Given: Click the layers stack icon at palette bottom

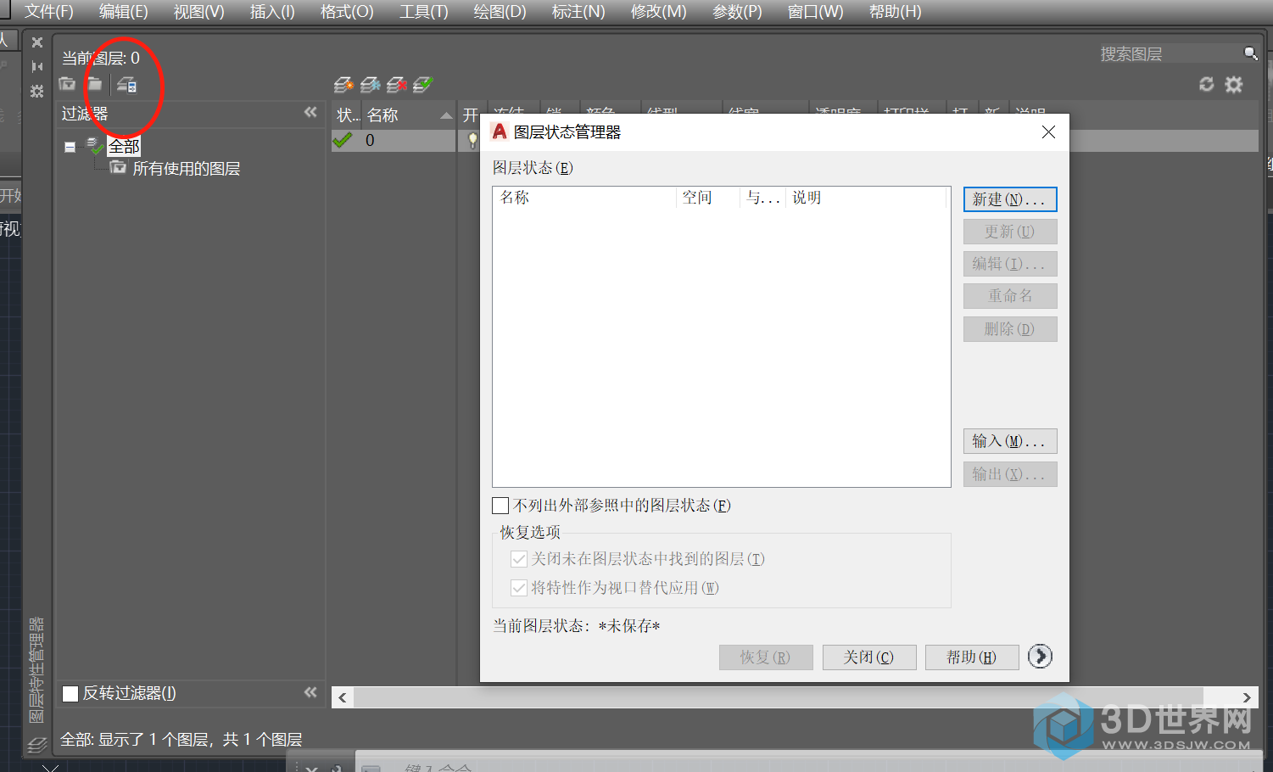Looking at the screenshot, I should [36, 745].
